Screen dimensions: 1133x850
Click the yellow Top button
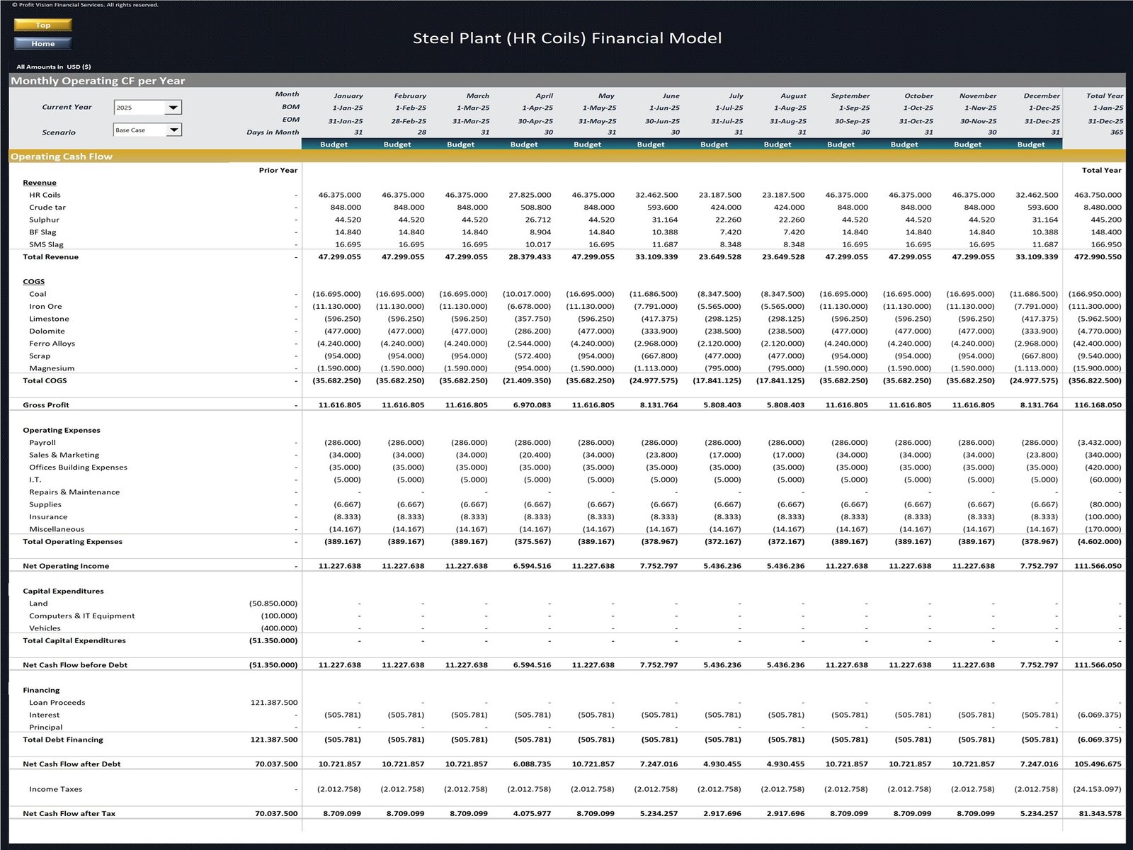tap(42, 25)
